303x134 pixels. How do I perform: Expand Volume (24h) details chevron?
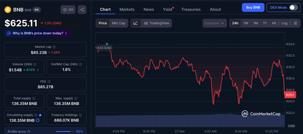pos(38,70)
